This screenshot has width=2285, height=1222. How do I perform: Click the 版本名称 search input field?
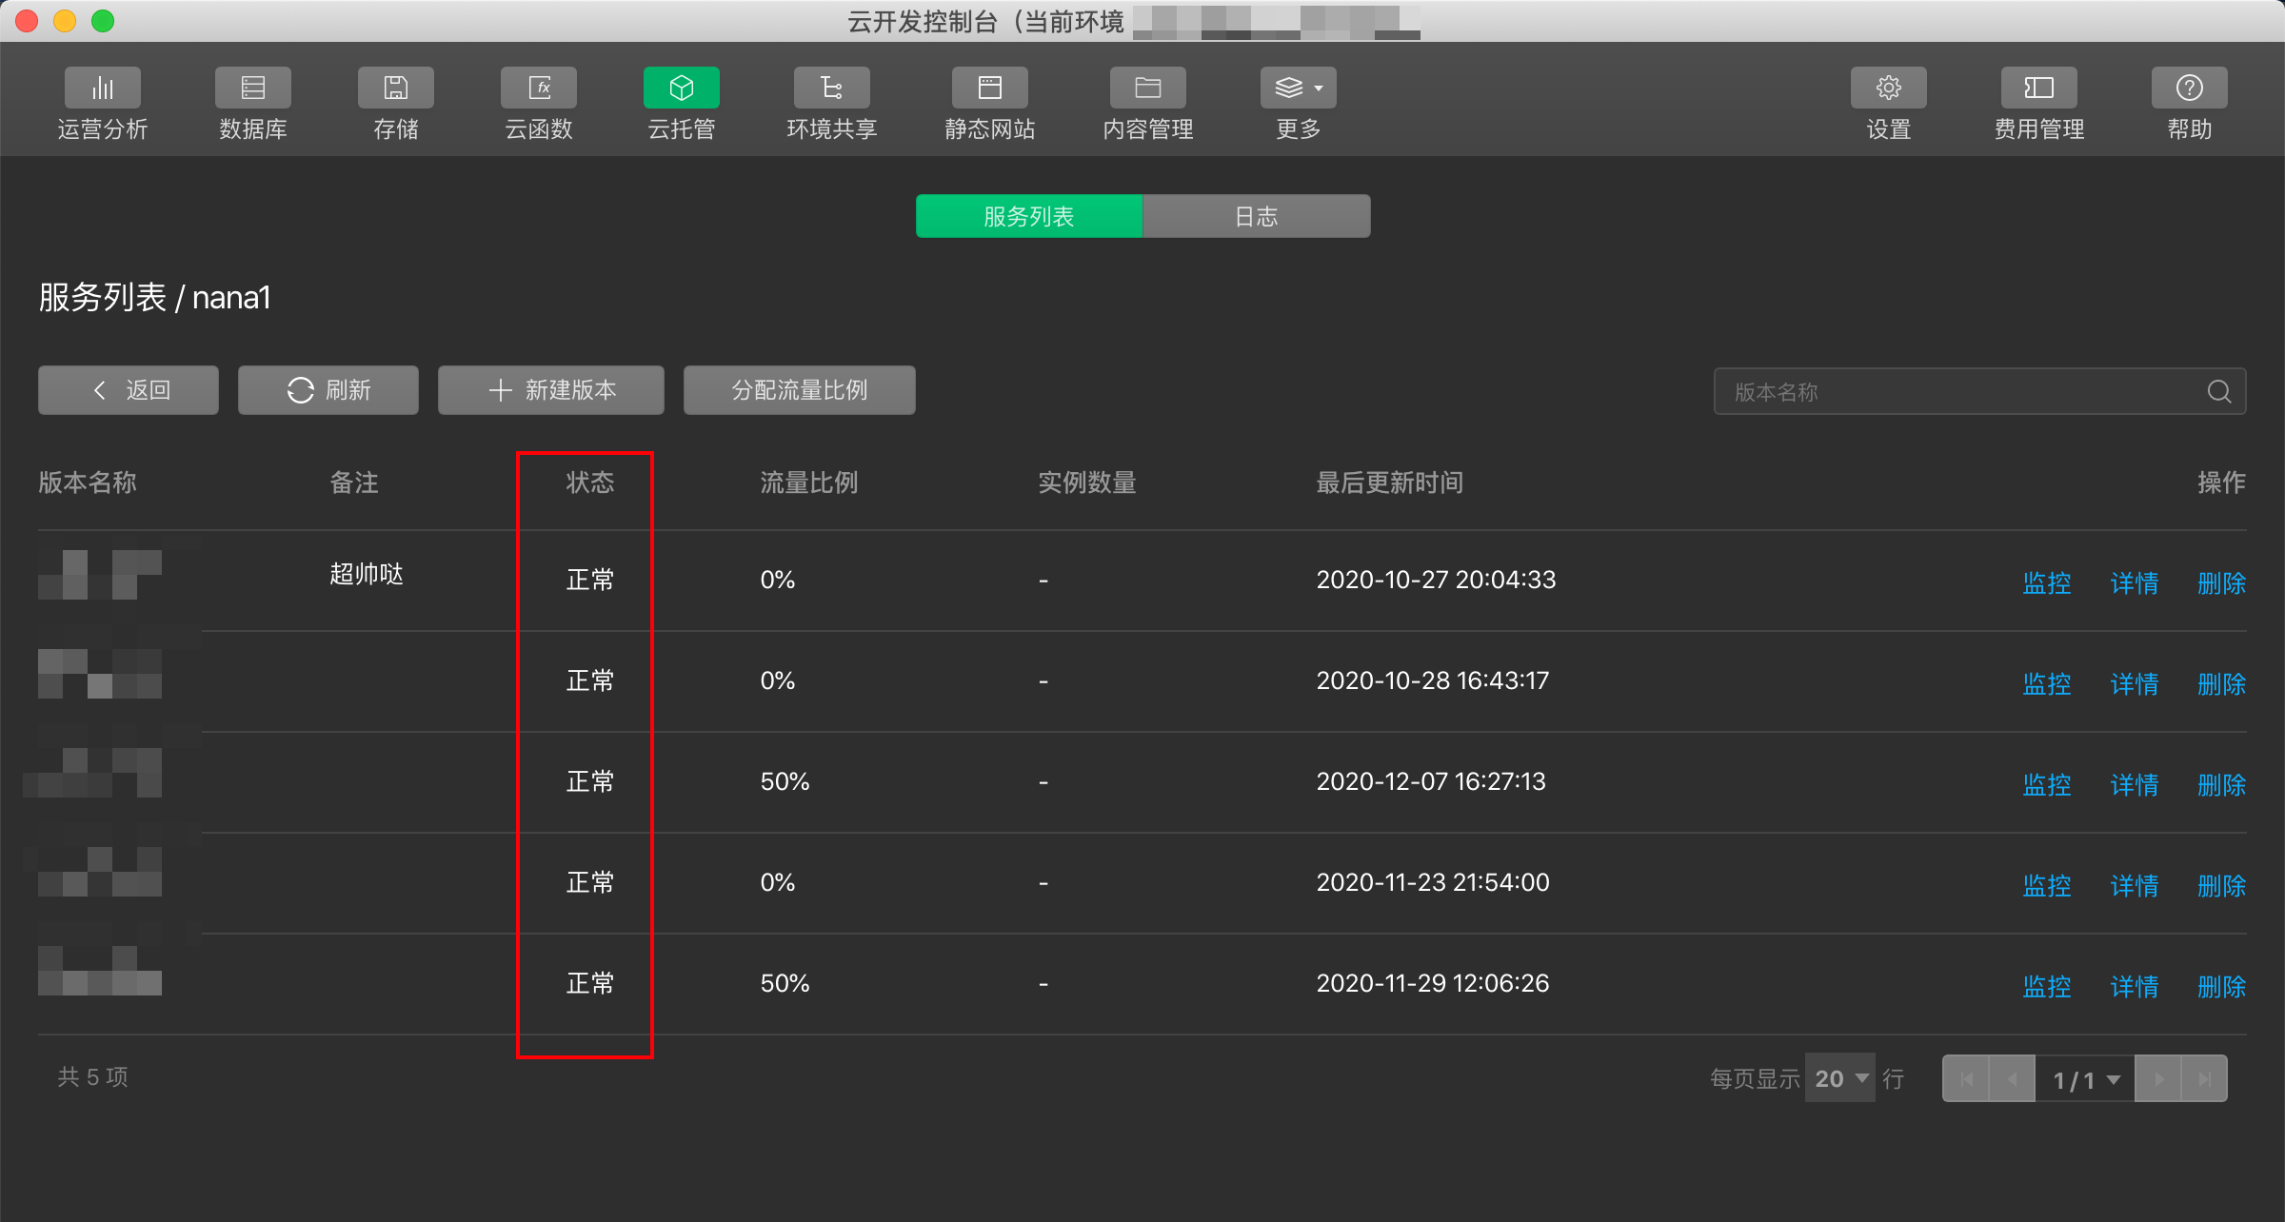(1952, 391)
